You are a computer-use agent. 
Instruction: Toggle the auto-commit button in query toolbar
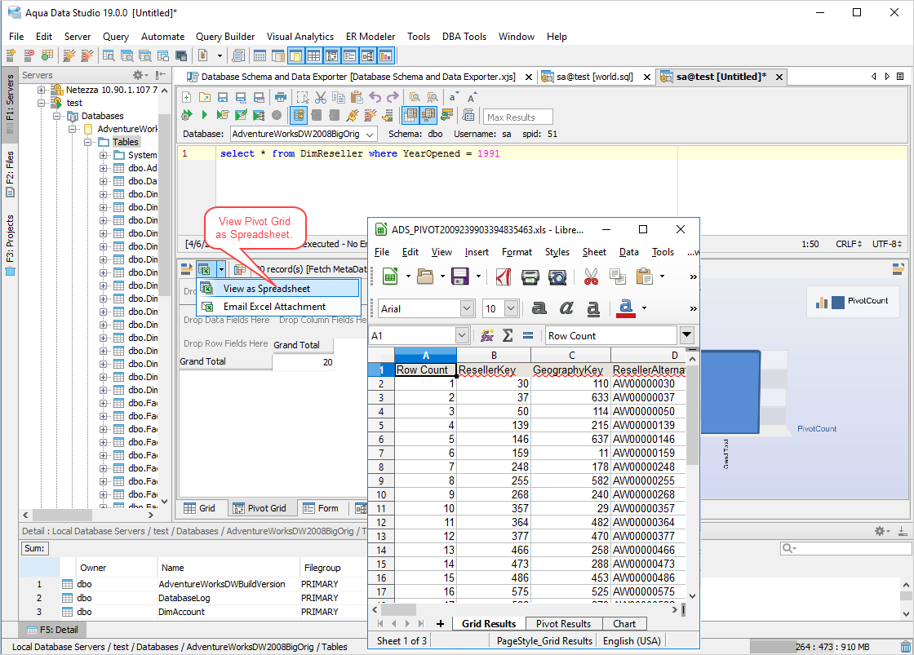pyautogui.click(x=299, y=115)
